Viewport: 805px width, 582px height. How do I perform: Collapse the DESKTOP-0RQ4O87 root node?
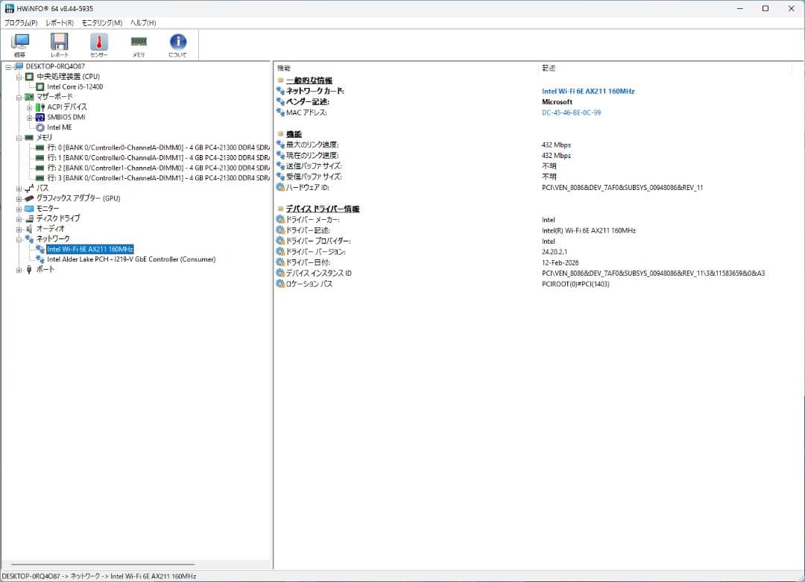[8, 67]
